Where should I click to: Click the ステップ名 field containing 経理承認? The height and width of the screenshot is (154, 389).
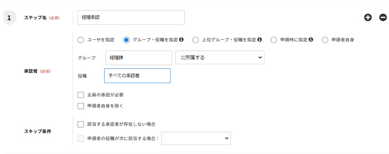coord(131,18)
